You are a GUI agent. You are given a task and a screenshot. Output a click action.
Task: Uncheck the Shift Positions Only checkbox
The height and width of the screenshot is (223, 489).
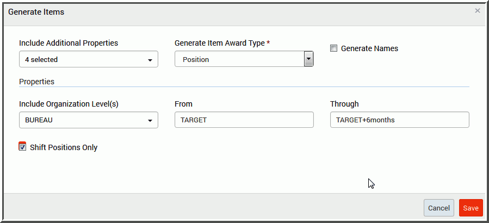[22, 147]
